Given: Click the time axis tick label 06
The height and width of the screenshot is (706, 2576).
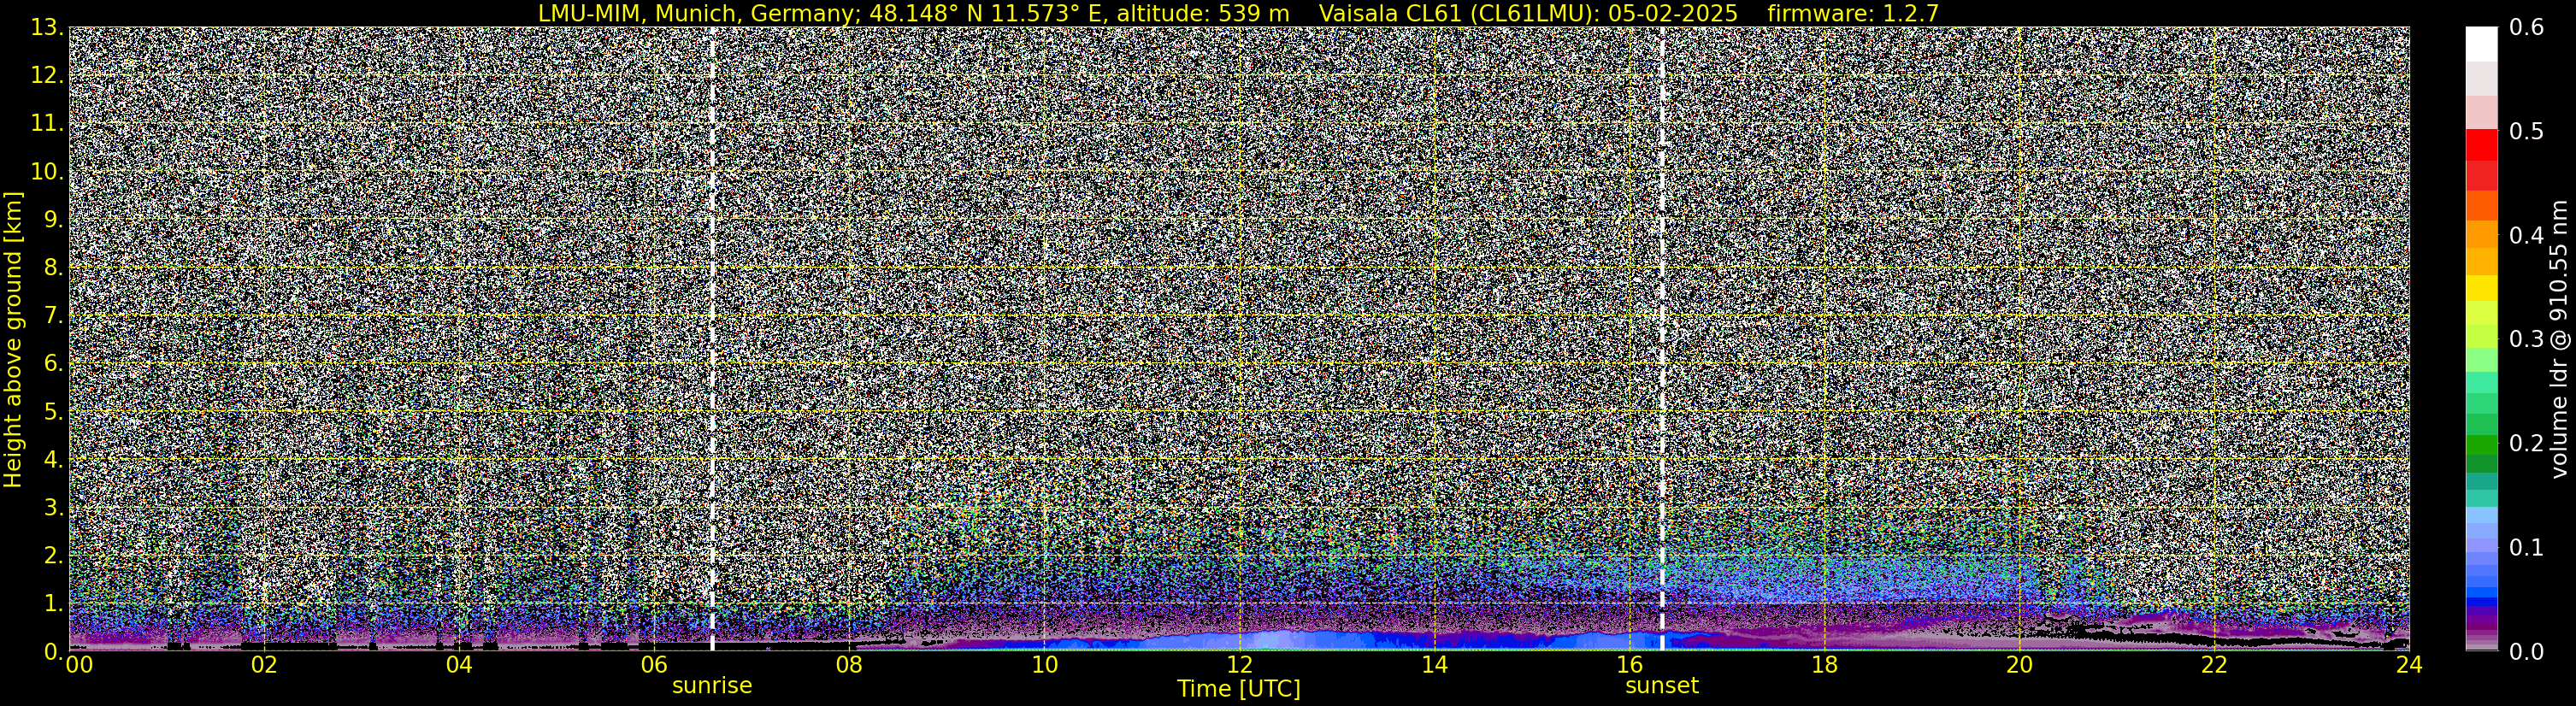Looking at the screenshot, I should (653, 666).
